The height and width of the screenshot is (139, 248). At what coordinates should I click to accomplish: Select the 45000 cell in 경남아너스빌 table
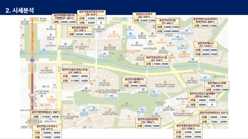click(x=165, y=64)
